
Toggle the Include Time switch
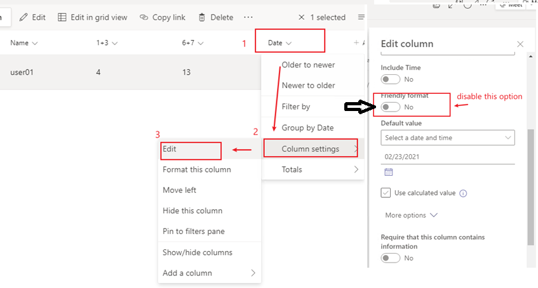[x=391, y=79]
